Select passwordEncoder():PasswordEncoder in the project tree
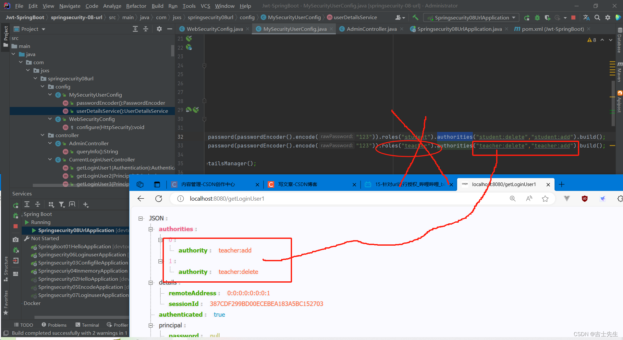 pyautogui.click(x=121, y=103)
